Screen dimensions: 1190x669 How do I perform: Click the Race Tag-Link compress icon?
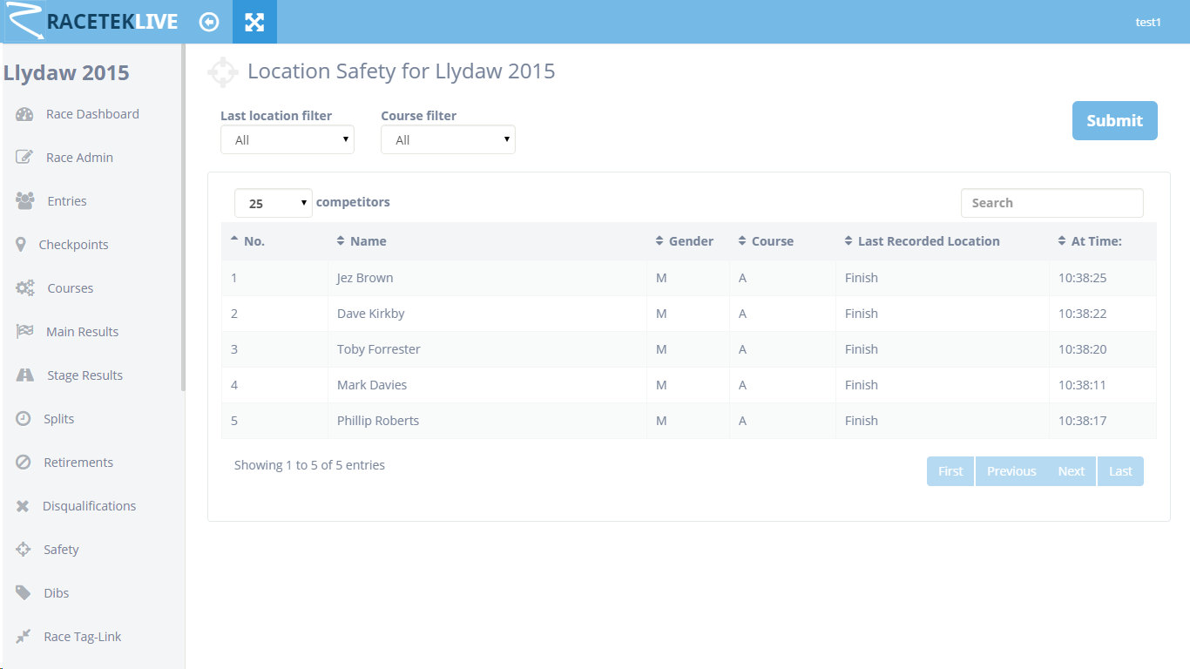tap(24, 637)
